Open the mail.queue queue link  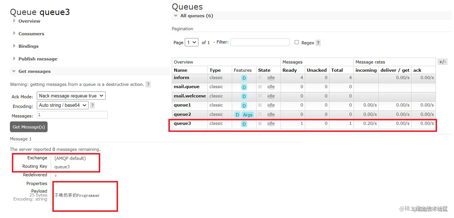point(186,87)
